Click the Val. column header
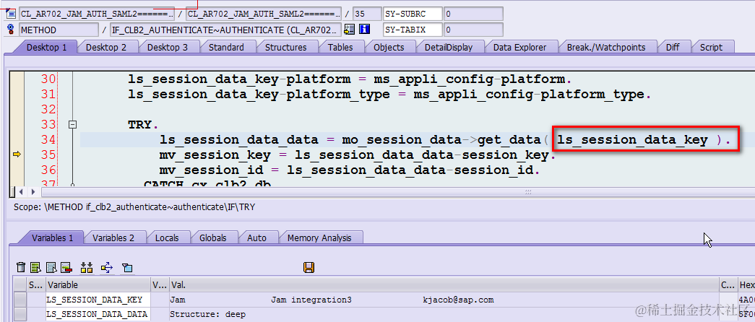Image resolution: width=755 pixels, height=322 pixels. click(x=444, y=285)
